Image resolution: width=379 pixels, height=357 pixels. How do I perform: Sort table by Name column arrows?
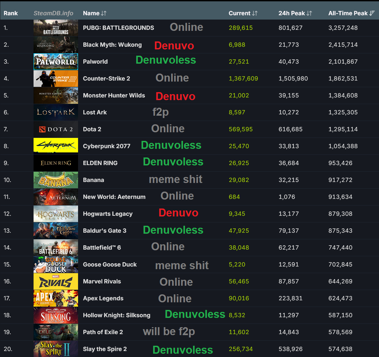coord(104,13)
